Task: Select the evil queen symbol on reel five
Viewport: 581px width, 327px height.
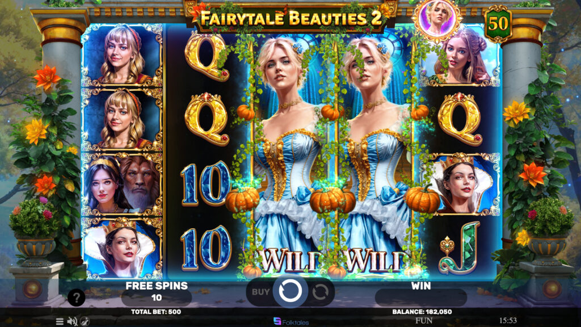Action: click(460, 185)
